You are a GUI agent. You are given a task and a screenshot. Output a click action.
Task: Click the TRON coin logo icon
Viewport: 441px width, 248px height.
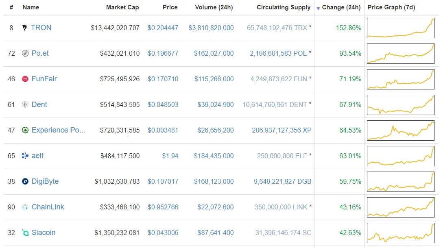(x=25, y=28)
